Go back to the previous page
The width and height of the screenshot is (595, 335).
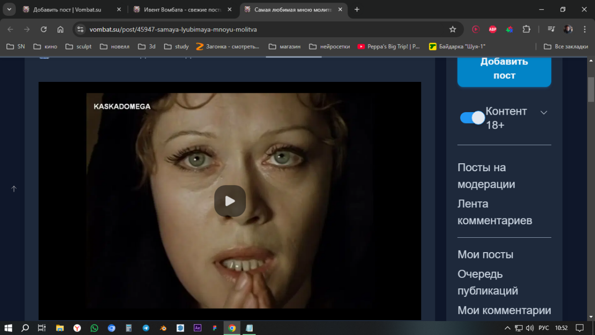click(x=10, y=29)
